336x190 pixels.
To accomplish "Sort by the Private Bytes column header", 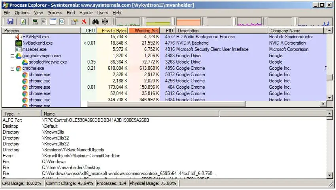I will coord(112,31).
